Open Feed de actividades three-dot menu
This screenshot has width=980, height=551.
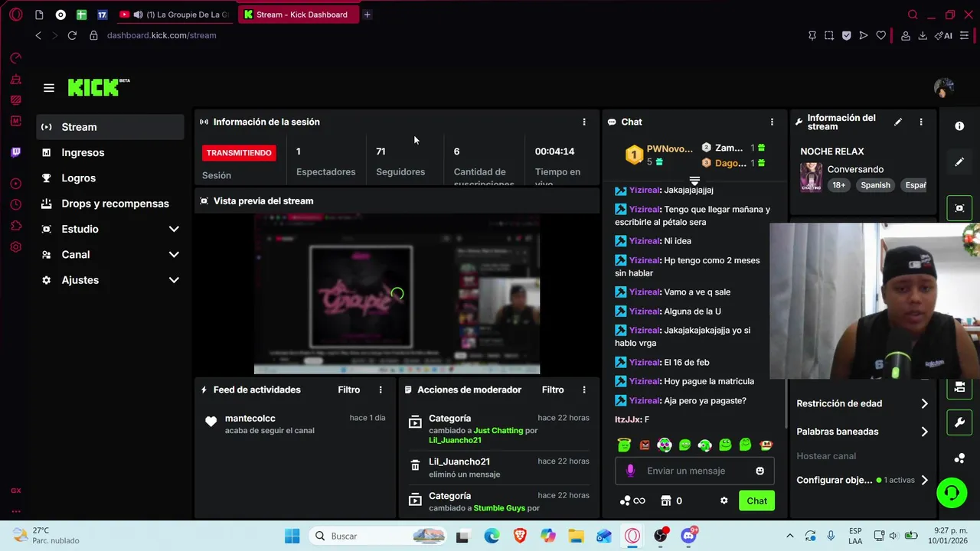click(381, 390)
